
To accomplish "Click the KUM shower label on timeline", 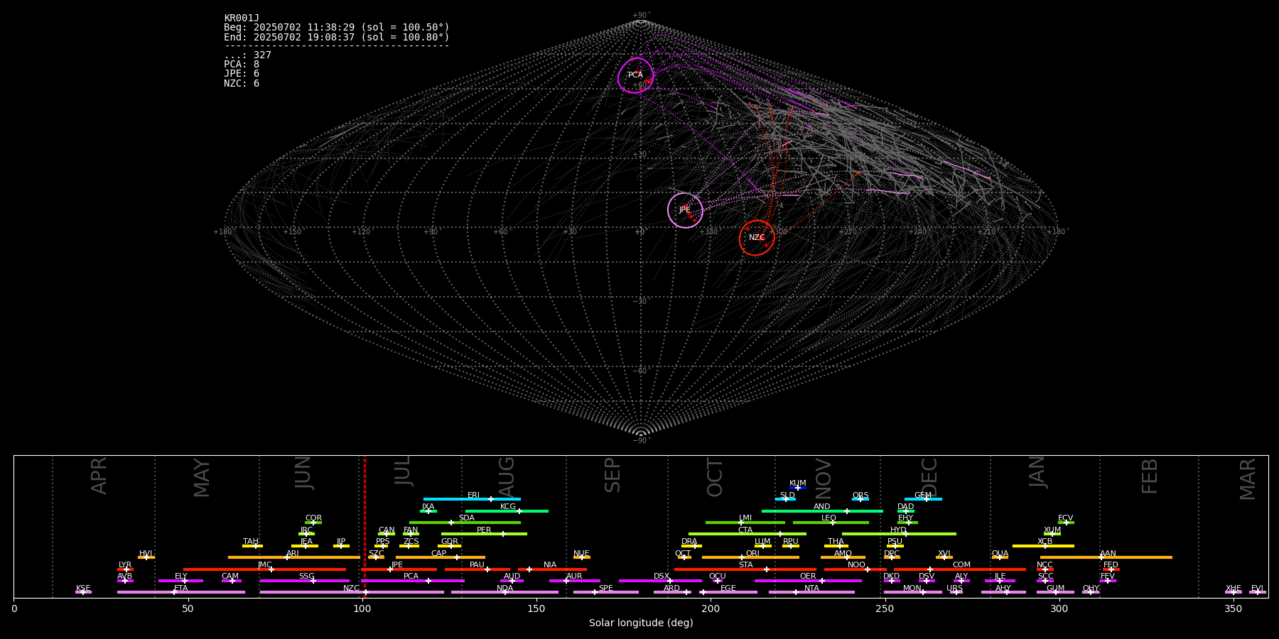I will pos(798,484).
